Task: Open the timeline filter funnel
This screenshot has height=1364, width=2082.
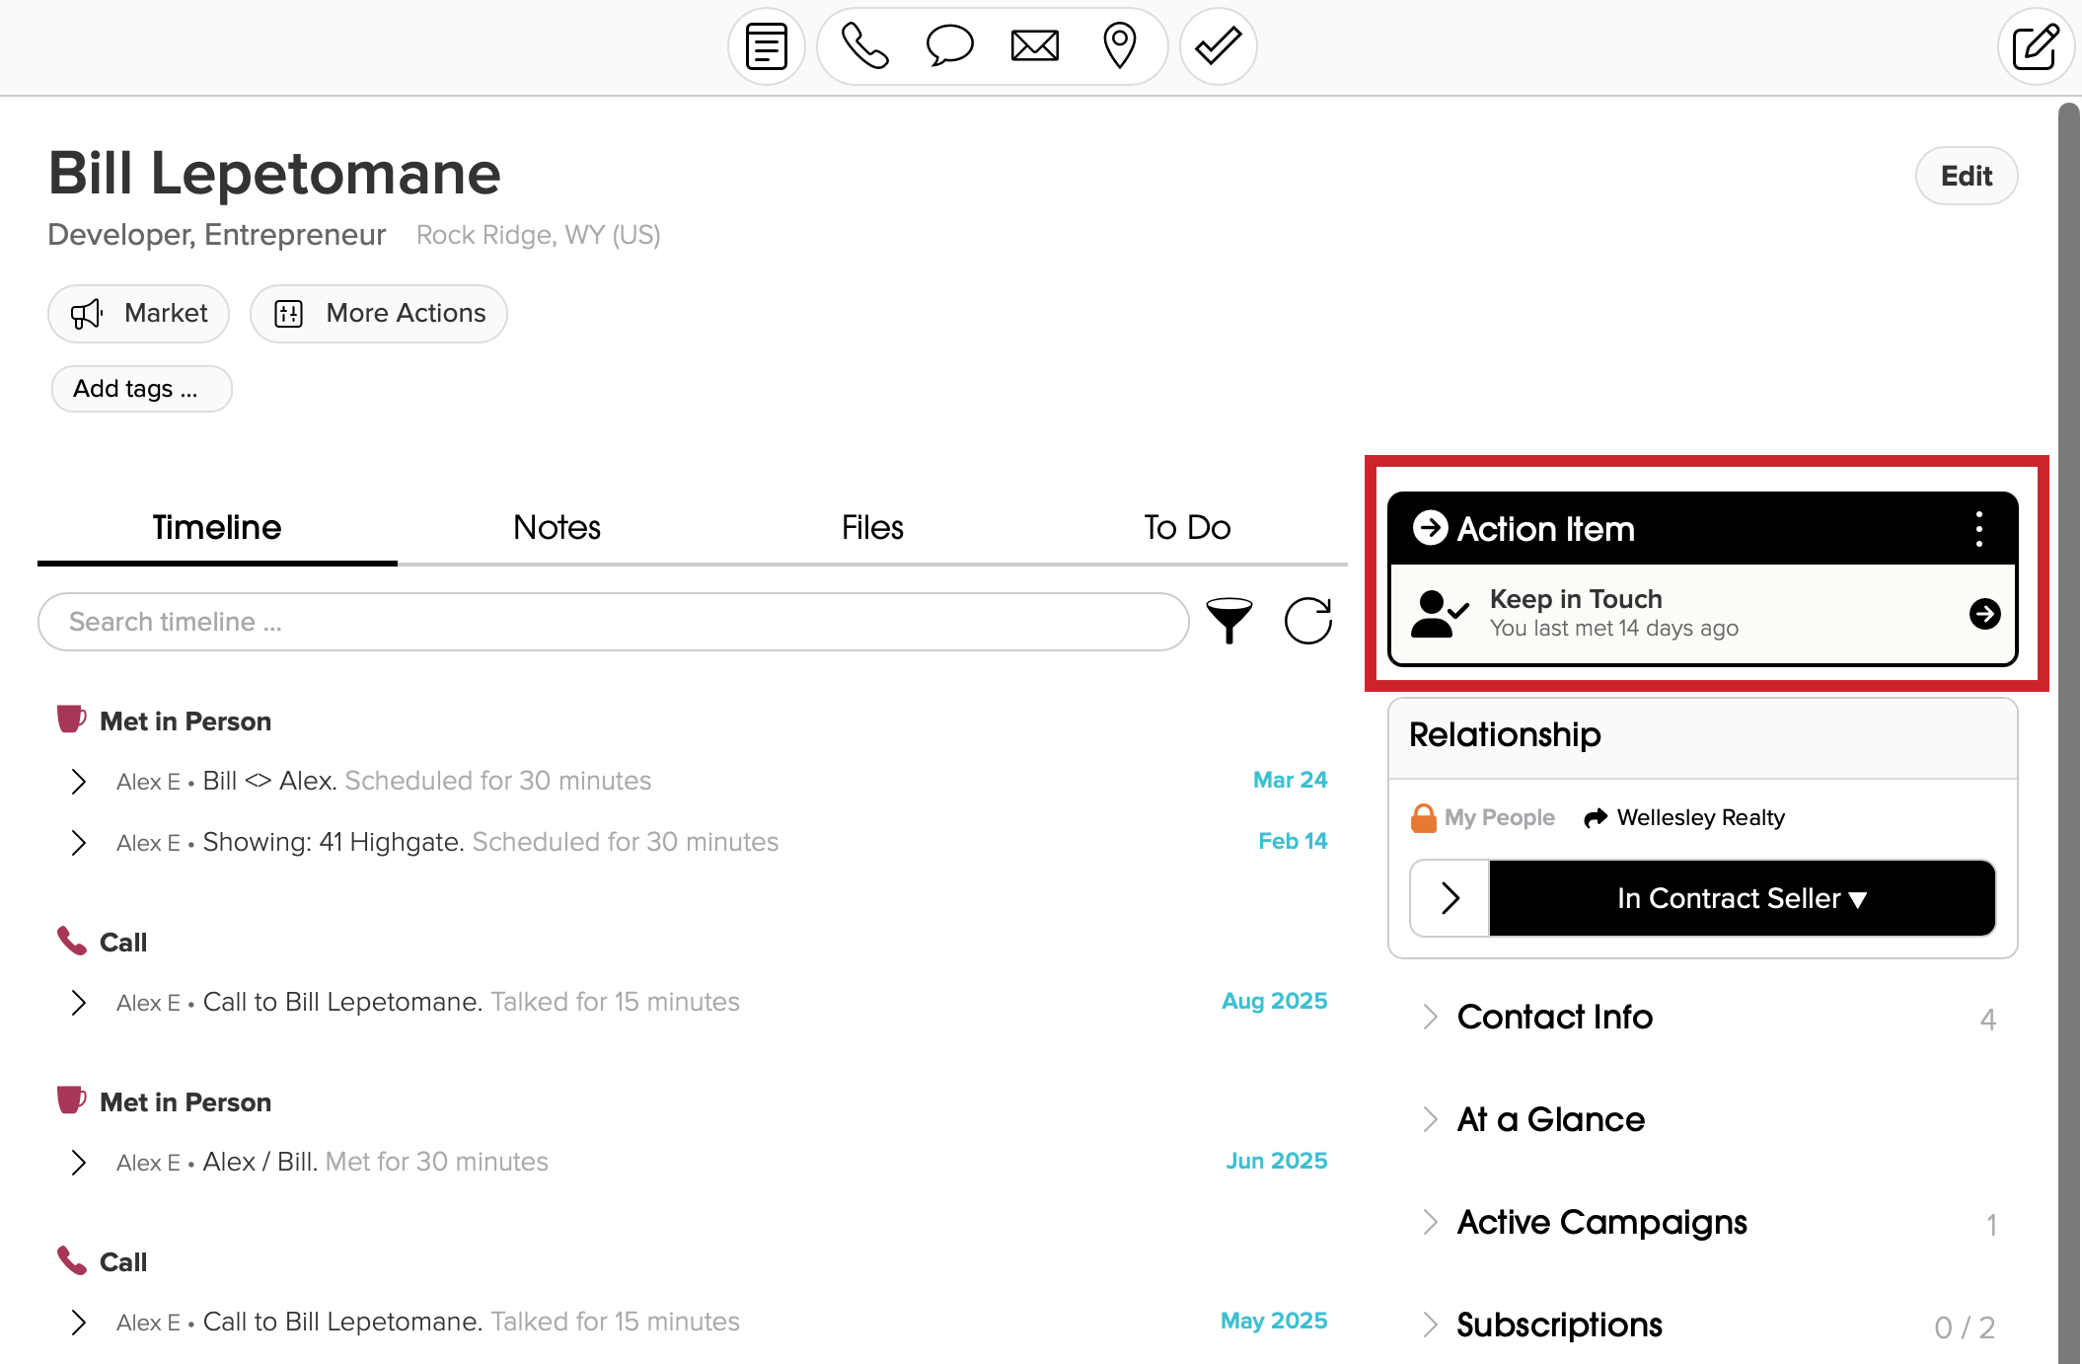Action: [1228, 621]
